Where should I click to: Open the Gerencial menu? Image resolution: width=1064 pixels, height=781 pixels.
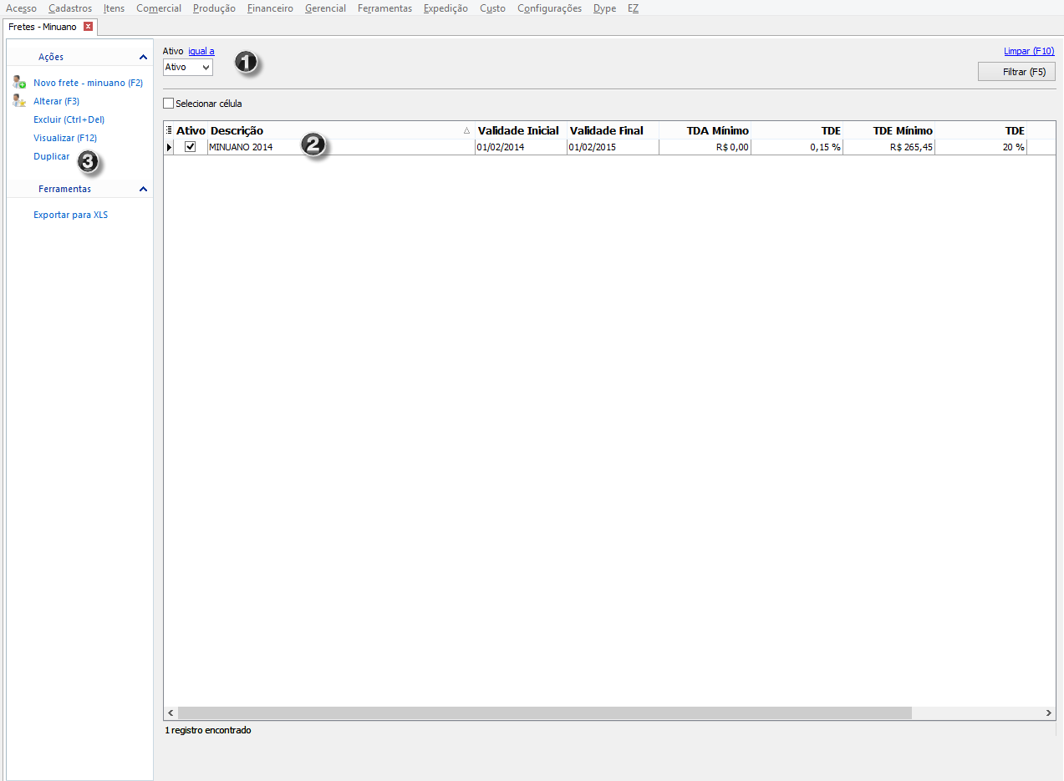pyautogui.click(x=325, y=8)
